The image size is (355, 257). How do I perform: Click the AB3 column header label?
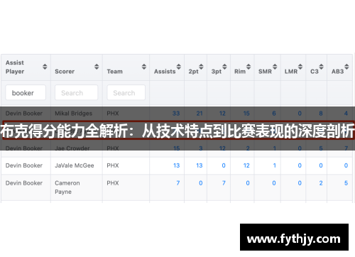pyautogui.click(x=337, y=72)
